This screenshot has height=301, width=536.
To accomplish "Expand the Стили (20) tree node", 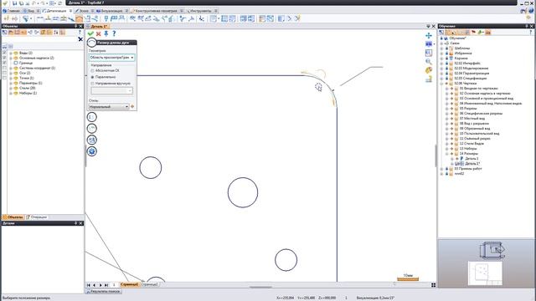I will pos(11,88).
